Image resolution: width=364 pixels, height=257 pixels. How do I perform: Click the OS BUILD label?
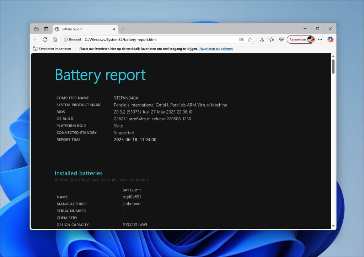(x=65, y=119)
